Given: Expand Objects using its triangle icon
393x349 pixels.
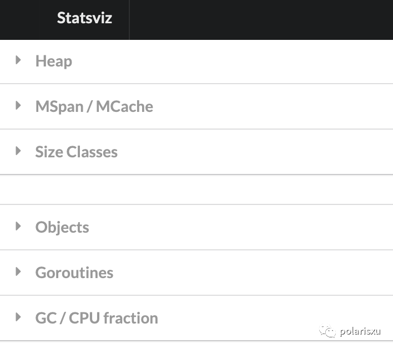Looking at the screenshot, I should coord(18,226).
